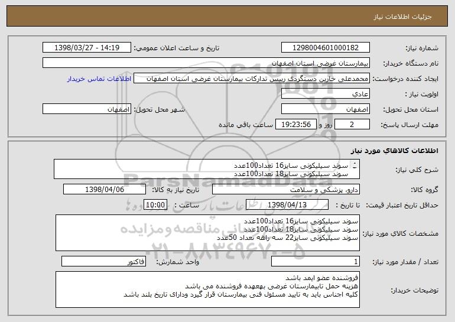This screenshot has height=322, width=455.
Task: Click the priority field عادی
Action: click(325, 93)
